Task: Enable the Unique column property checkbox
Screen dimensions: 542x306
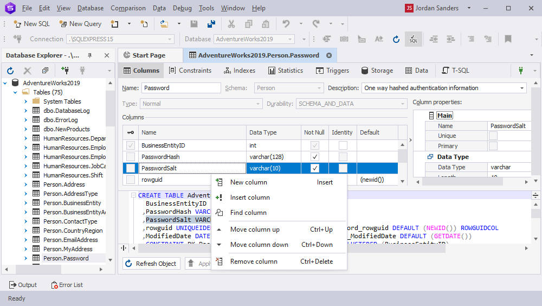Action: 493,136
